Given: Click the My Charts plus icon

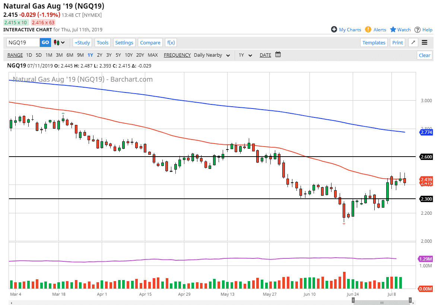Looking at the screenshot, I should pos(334,29).
